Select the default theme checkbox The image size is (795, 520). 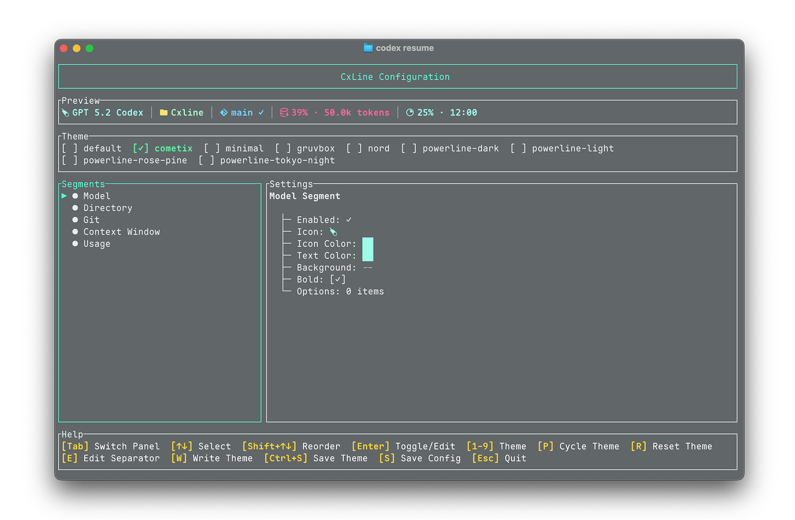[x=70, y=149]
